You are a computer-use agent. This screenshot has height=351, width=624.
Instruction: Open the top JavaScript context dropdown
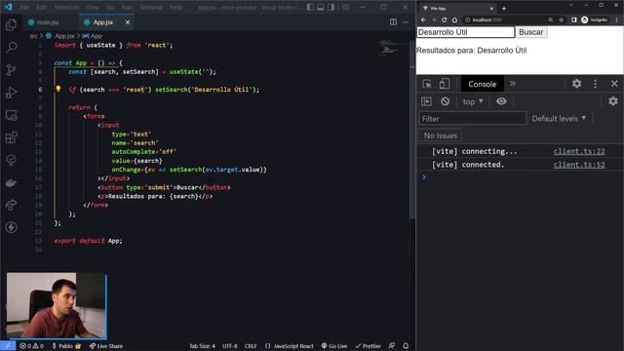(473, 101)
